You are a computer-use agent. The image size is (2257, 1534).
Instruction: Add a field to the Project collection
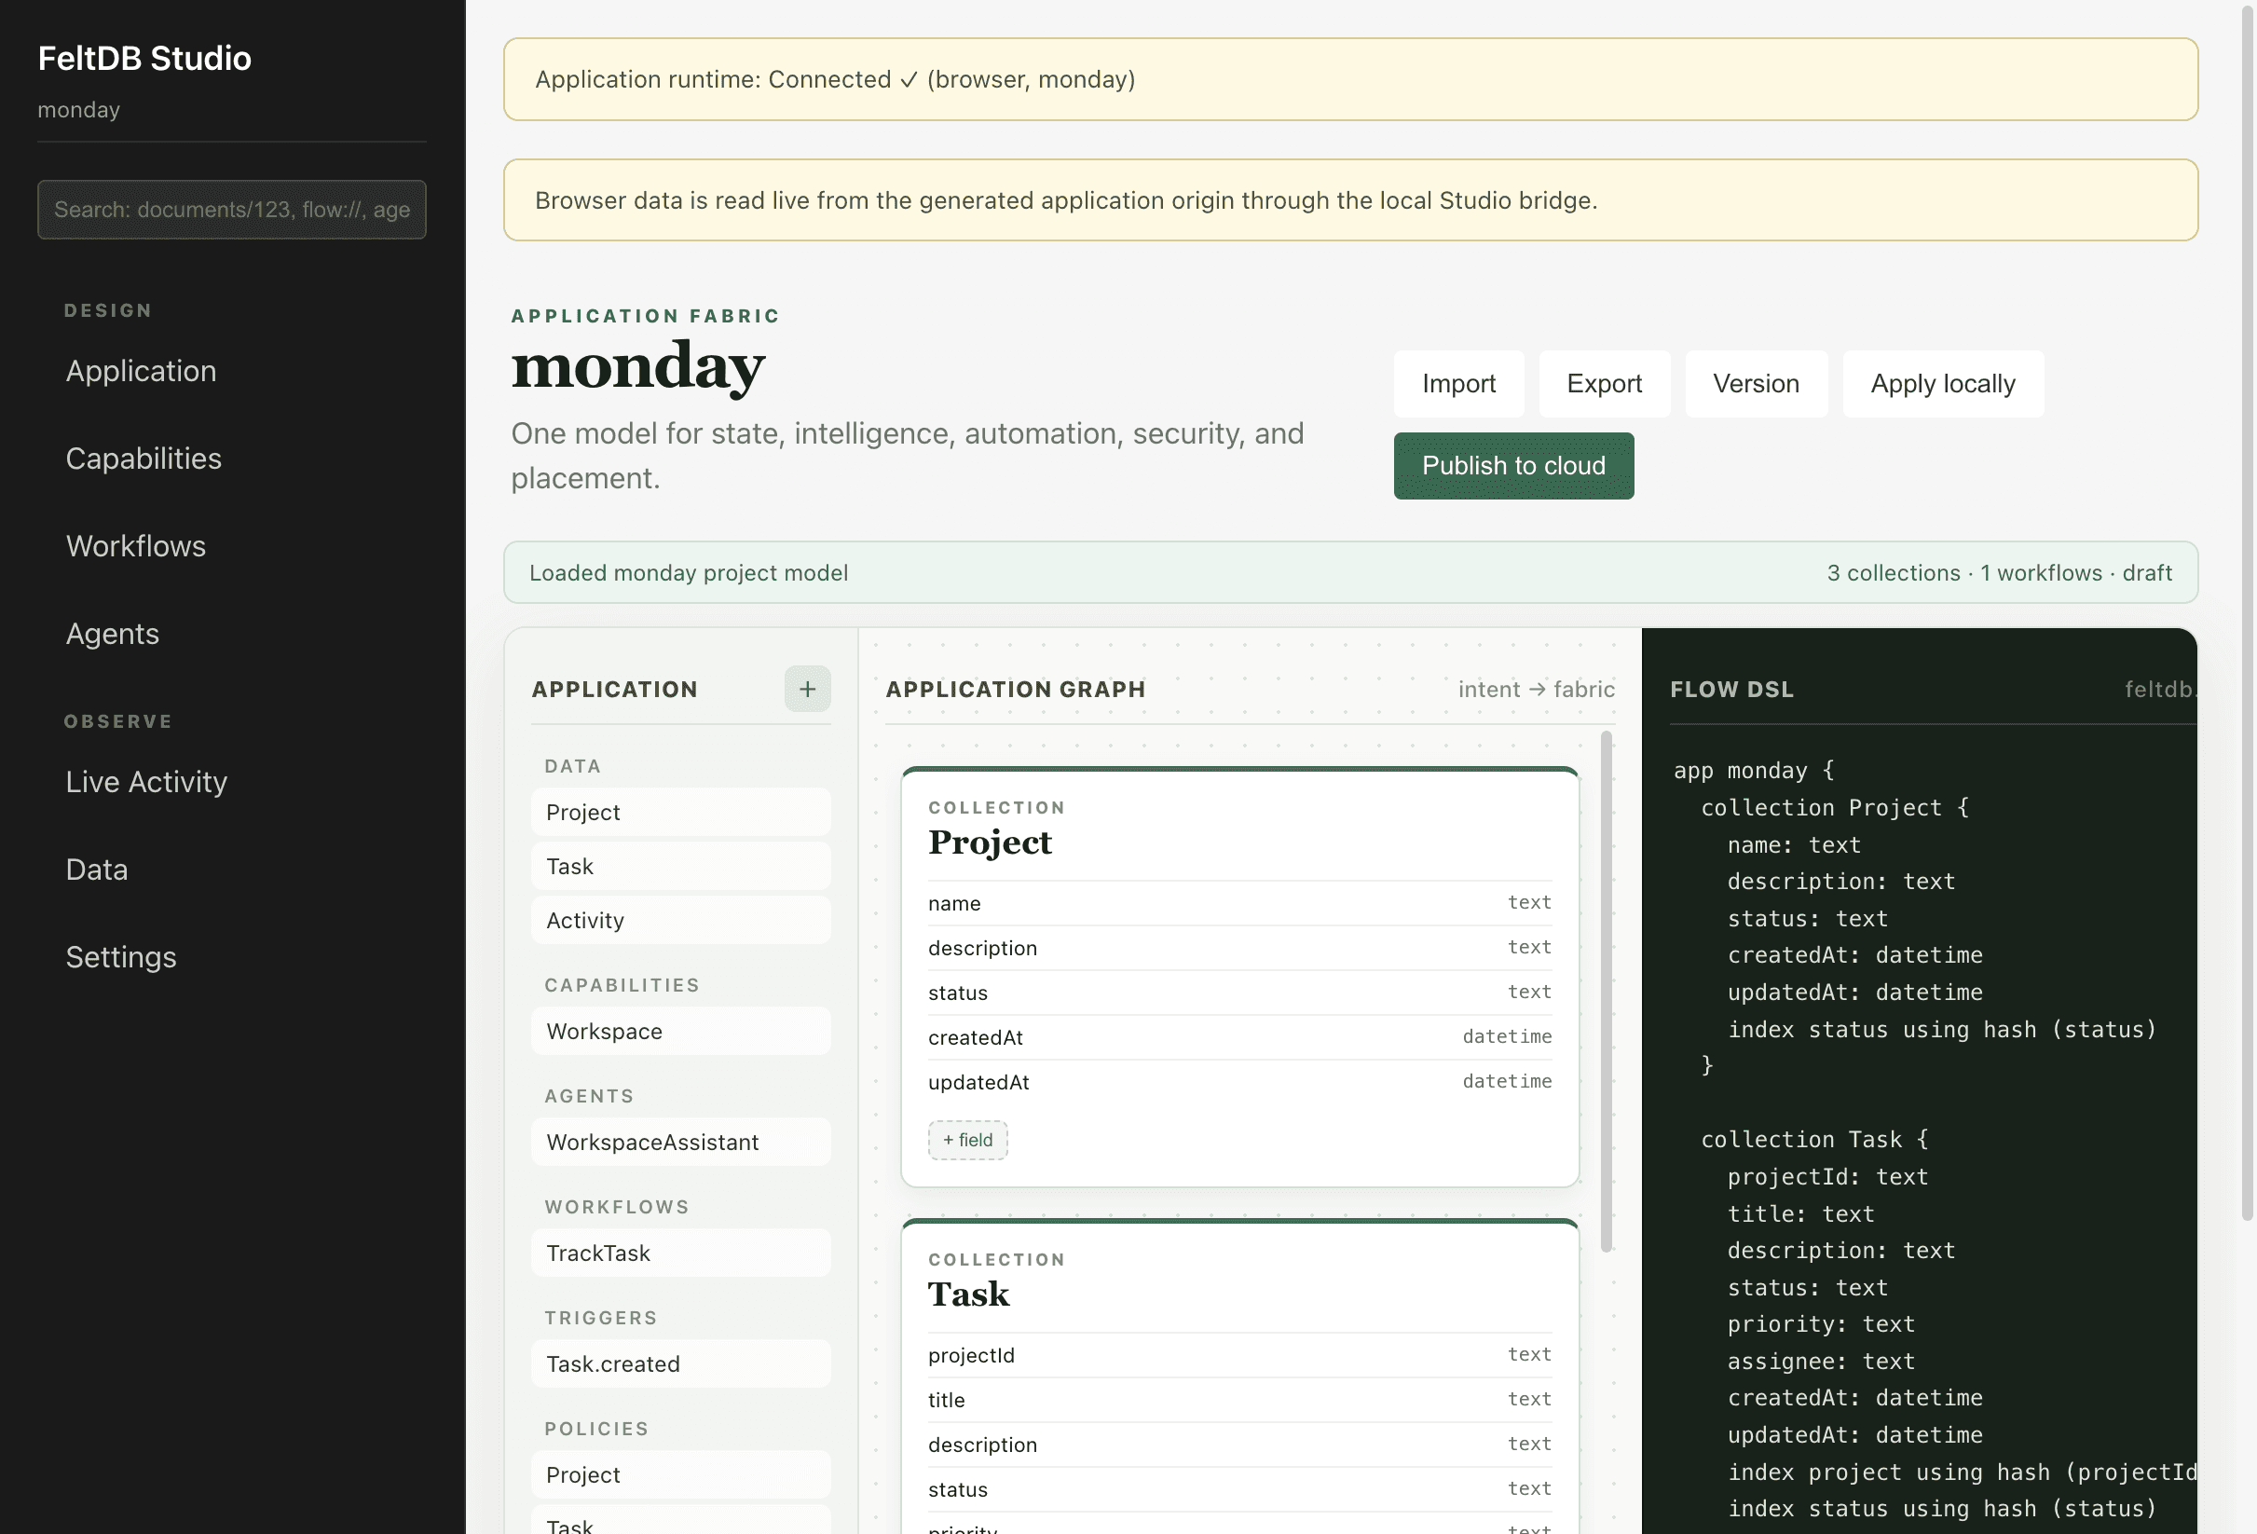coord(967,1140)
